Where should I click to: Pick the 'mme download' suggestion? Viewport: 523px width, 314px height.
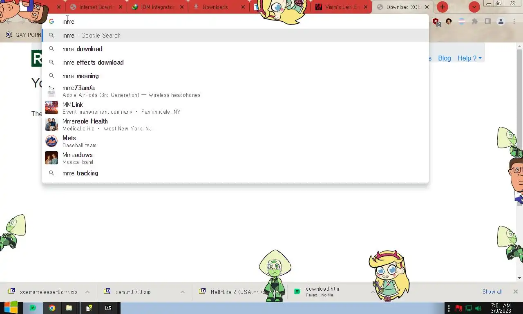coord(235,49)
